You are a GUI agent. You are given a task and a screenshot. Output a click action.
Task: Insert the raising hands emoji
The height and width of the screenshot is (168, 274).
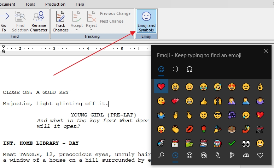tap(218, 101)
